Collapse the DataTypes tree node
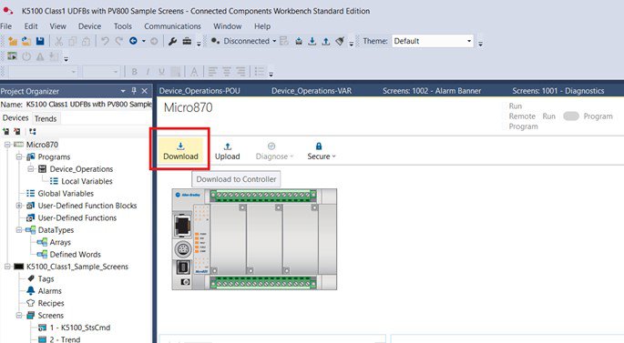 click(19, 229)
